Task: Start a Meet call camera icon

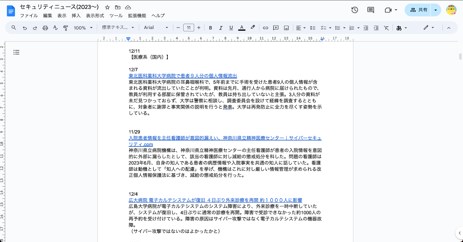Action: [x=388, y=10]
